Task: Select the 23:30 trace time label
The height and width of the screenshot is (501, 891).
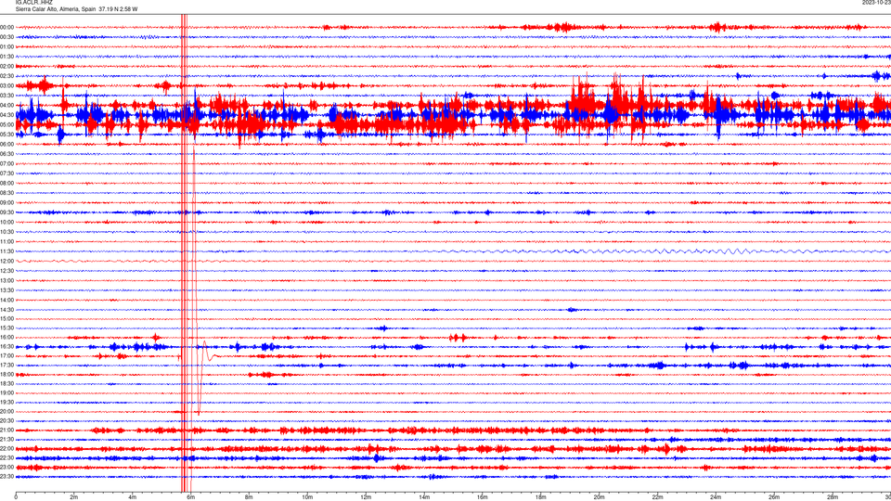Action: [x=6, y=477]
